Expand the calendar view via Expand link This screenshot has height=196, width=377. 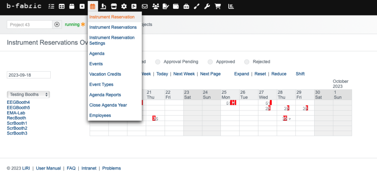coord(241,74)
